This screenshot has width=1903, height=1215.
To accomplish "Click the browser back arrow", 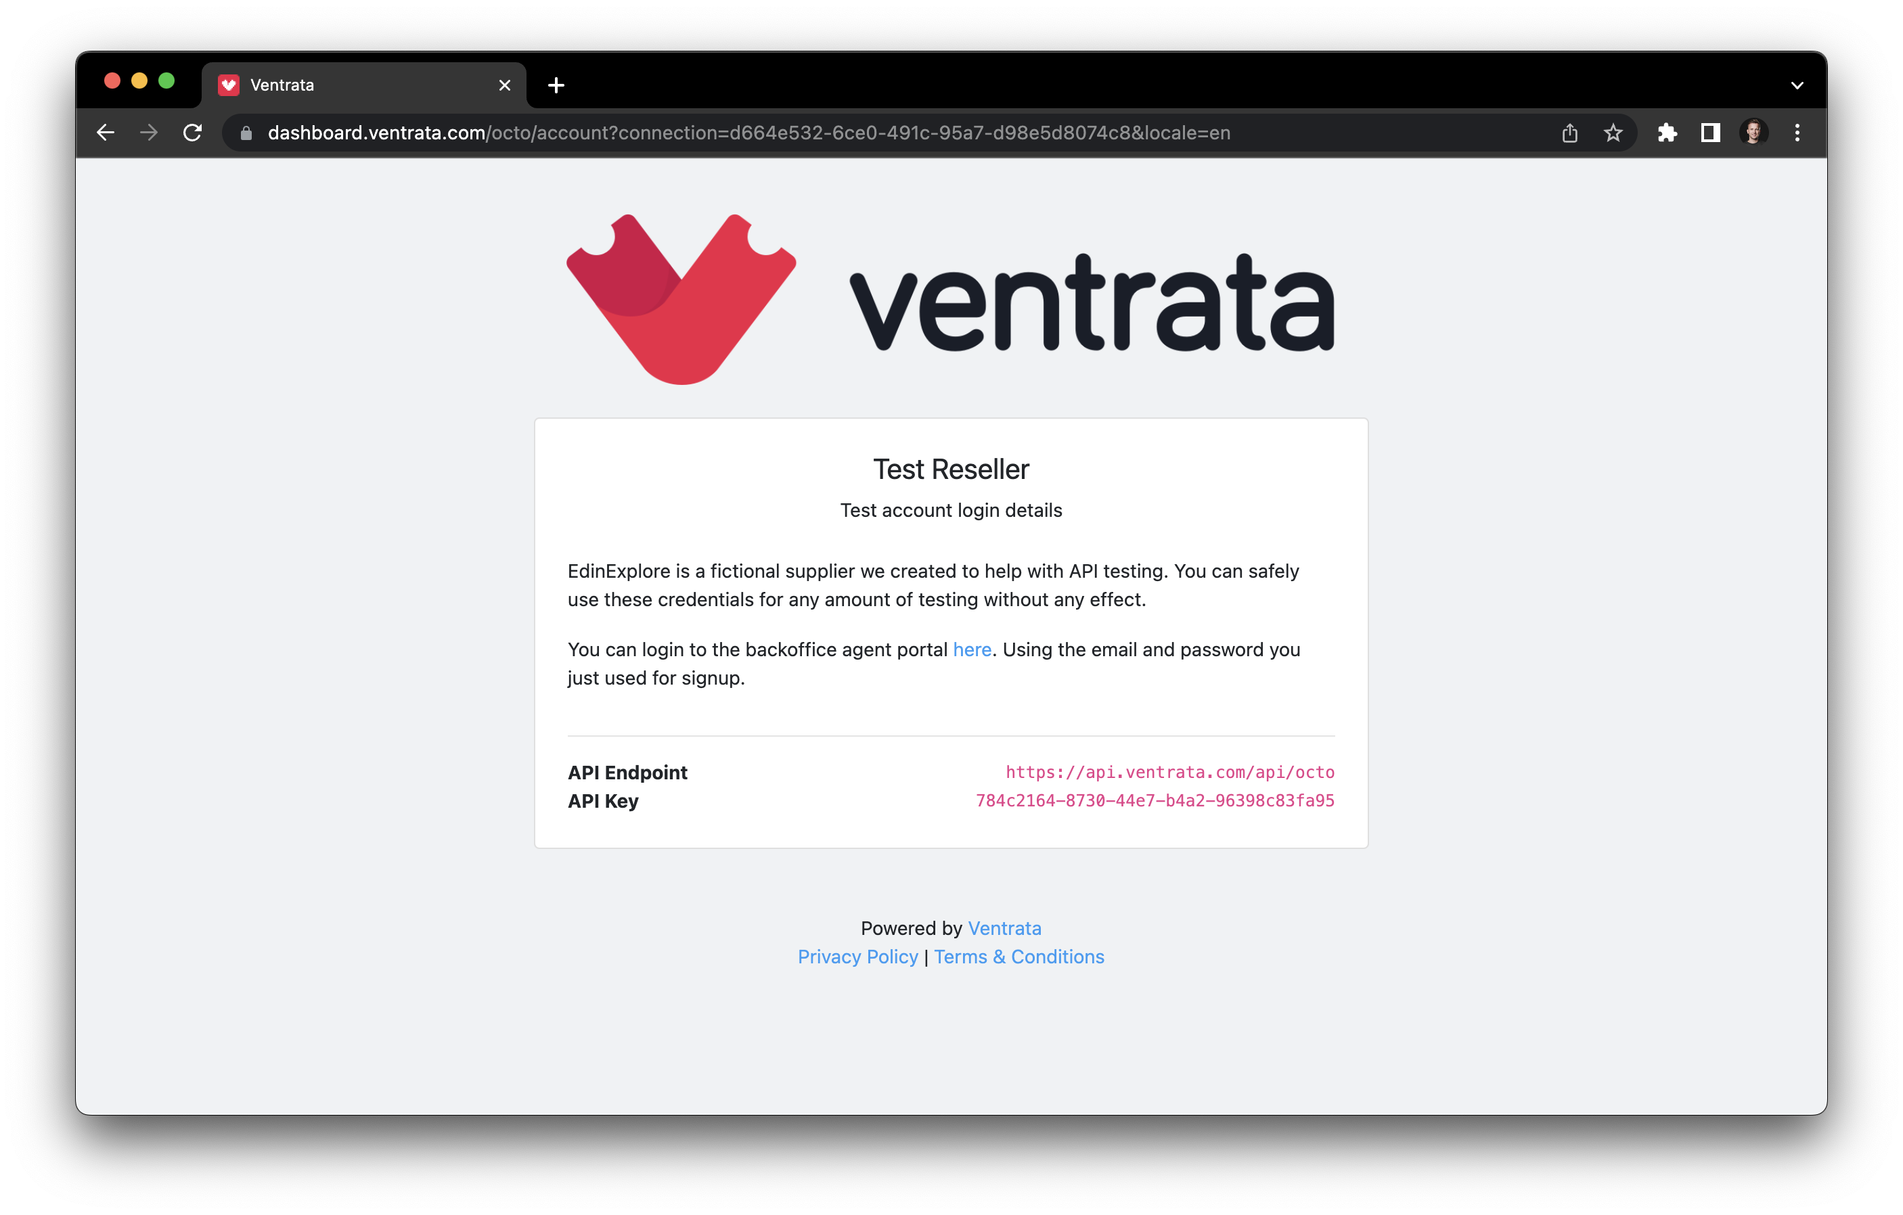I will pyautogui.click(x=105, y=133).
